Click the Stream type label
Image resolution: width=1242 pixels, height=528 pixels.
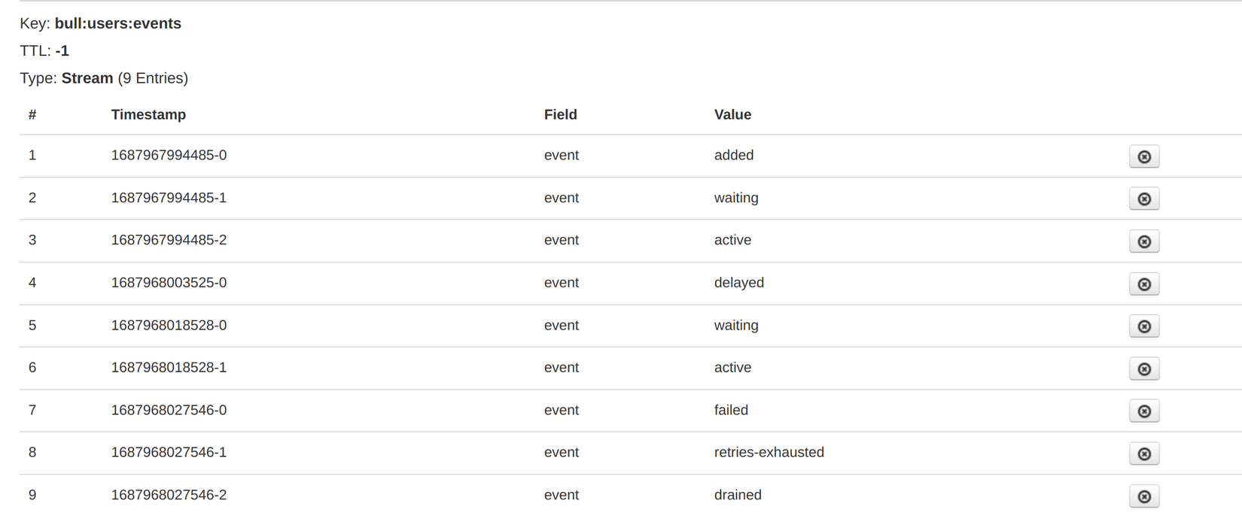(87, 78)
